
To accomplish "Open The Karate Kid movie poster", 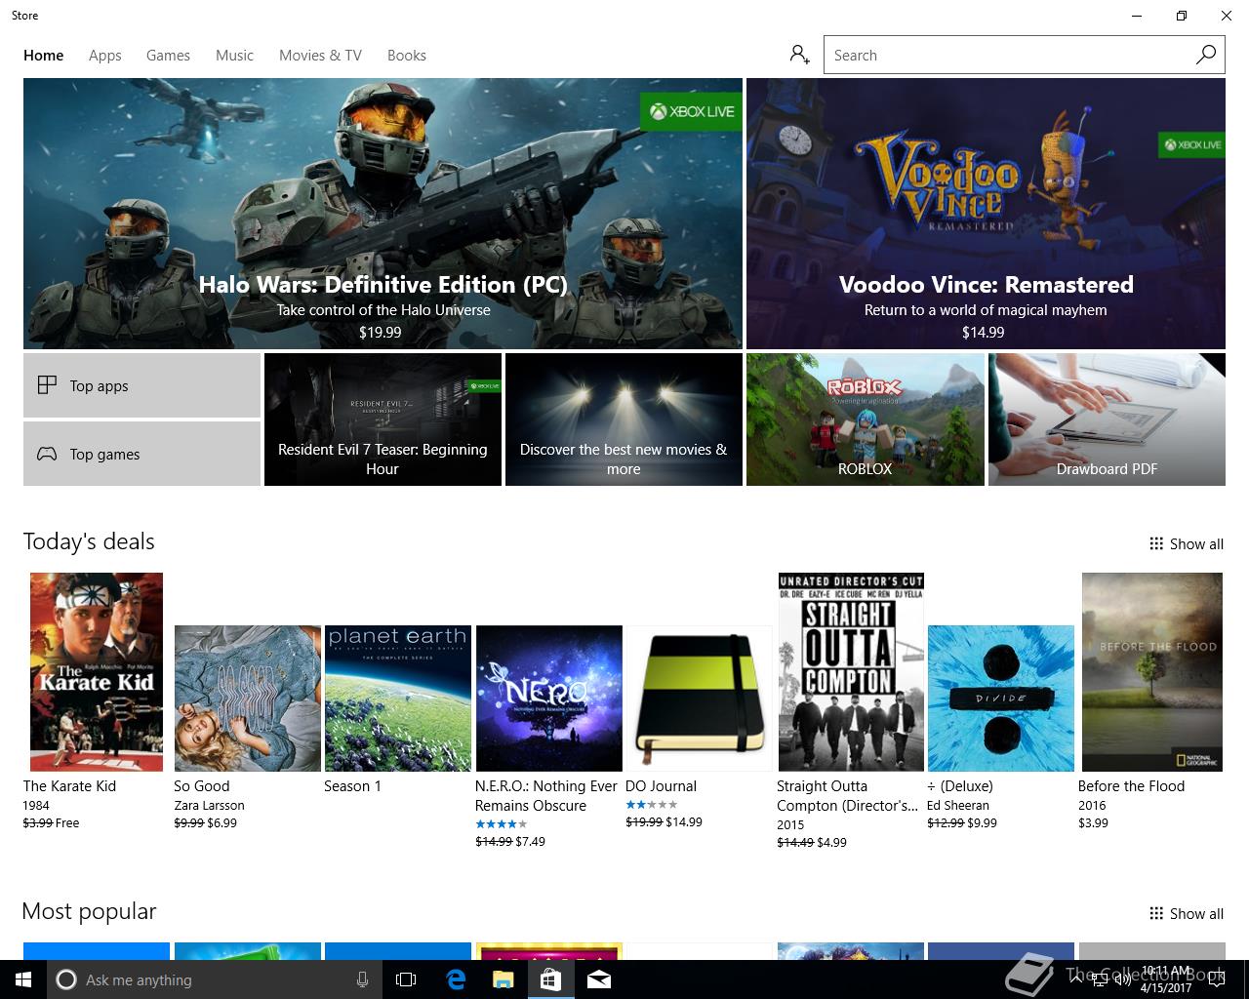I will click(x=97, y=672).
